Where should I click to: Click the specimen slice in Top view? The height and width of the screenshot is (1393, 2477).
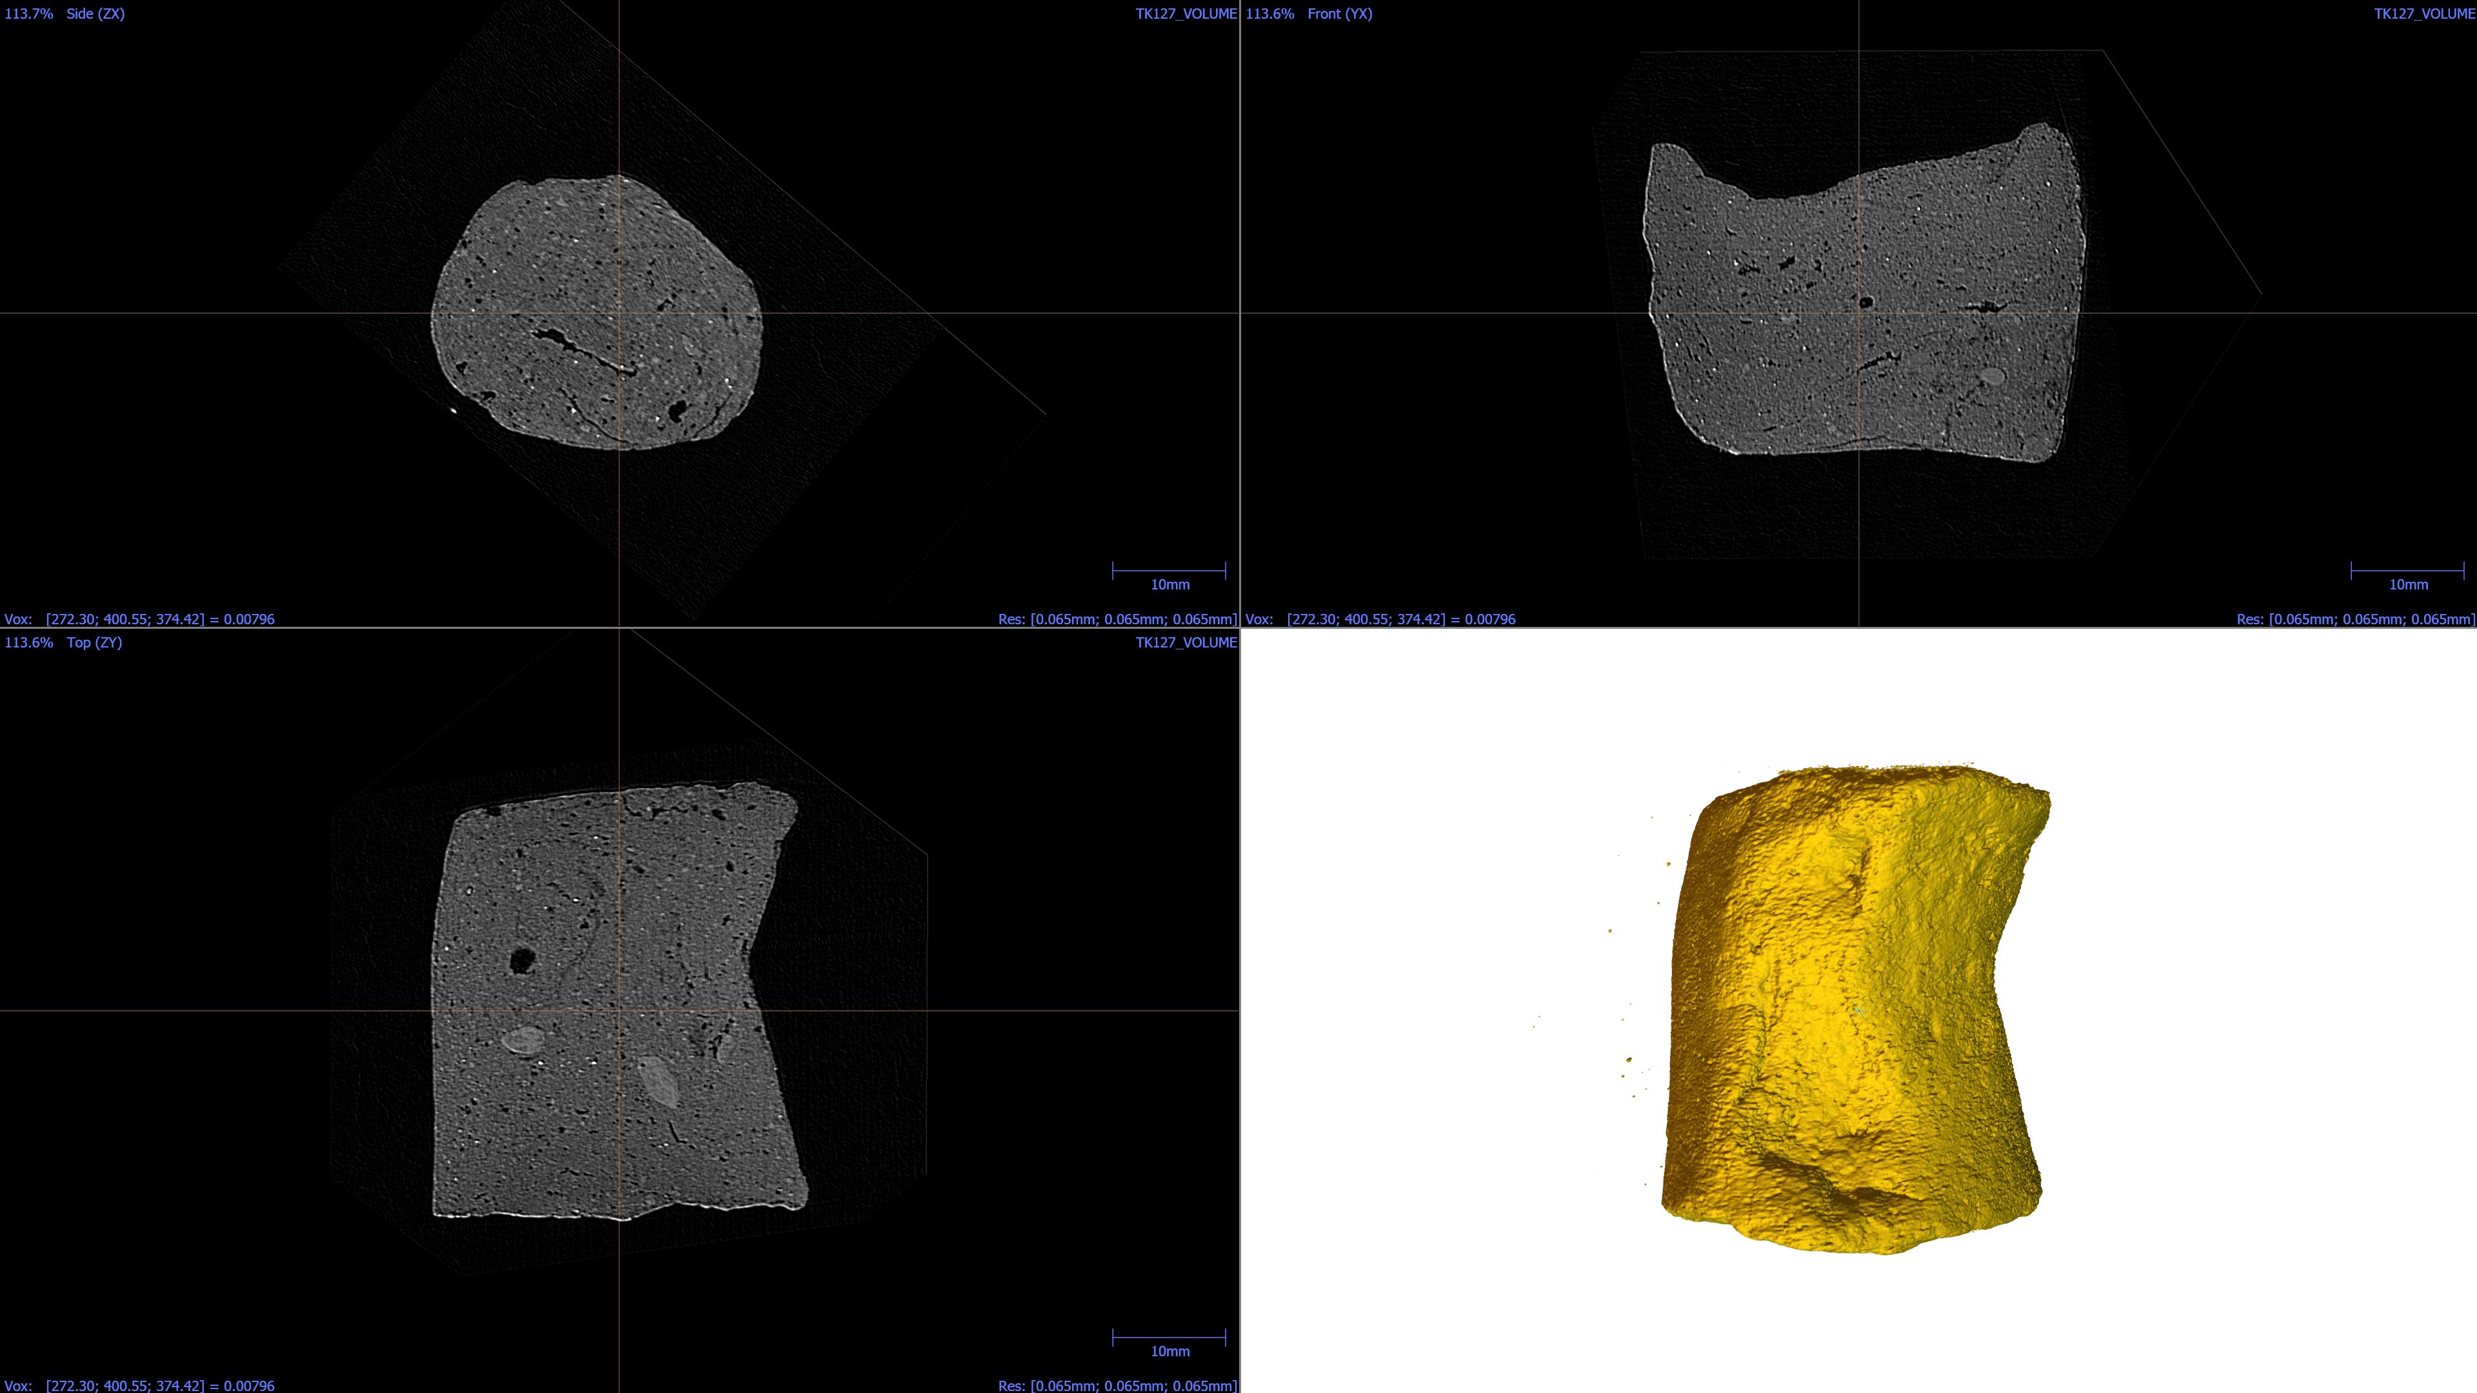pos(619,1000)
